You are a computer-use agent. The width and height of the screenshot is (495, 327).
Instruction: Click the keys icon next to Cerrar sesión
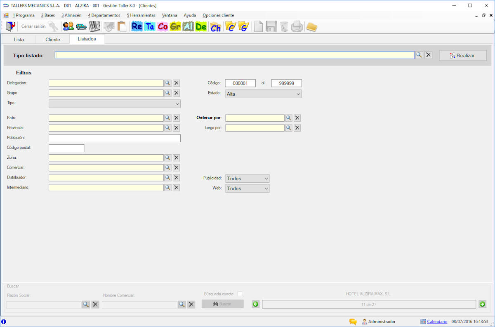pyautogui.click(x=53, y=26)
